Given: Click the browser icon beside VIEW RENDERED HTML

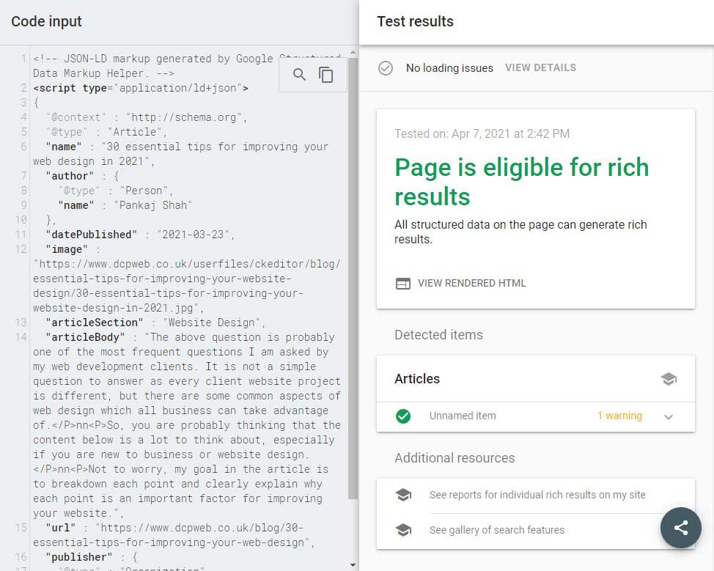Looking at the screenshot, I should (402, 283).
